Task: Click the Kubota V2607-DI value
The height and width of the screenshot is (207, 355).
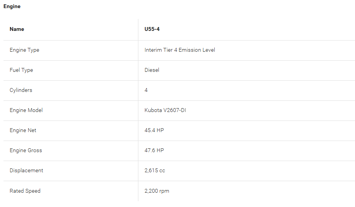Action: (165, 110)
